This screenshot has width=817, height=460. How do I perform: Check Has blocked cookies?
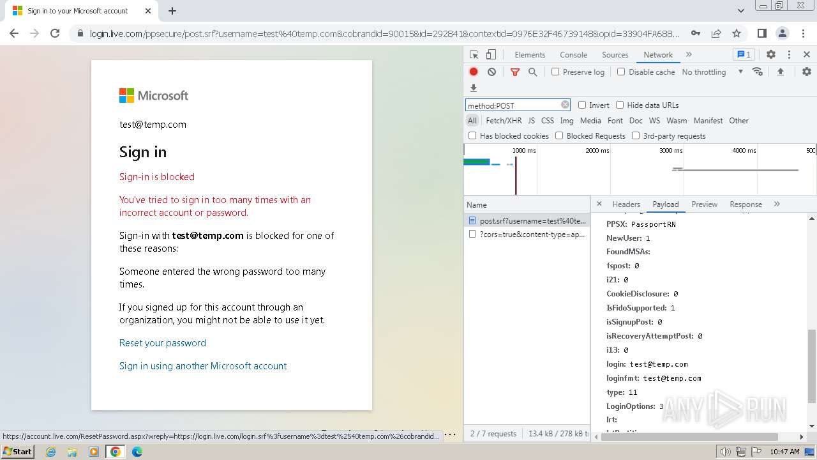pyautogui.click(x=472, y=135)
